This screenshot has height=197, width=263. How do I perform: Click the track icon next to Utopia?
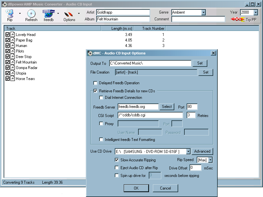(x=13, y=73)
